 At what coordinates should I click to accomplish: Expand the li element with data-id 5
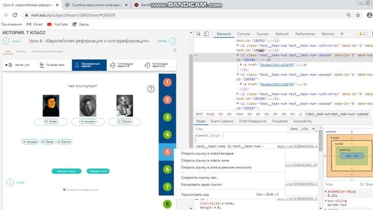pos(237,94)
